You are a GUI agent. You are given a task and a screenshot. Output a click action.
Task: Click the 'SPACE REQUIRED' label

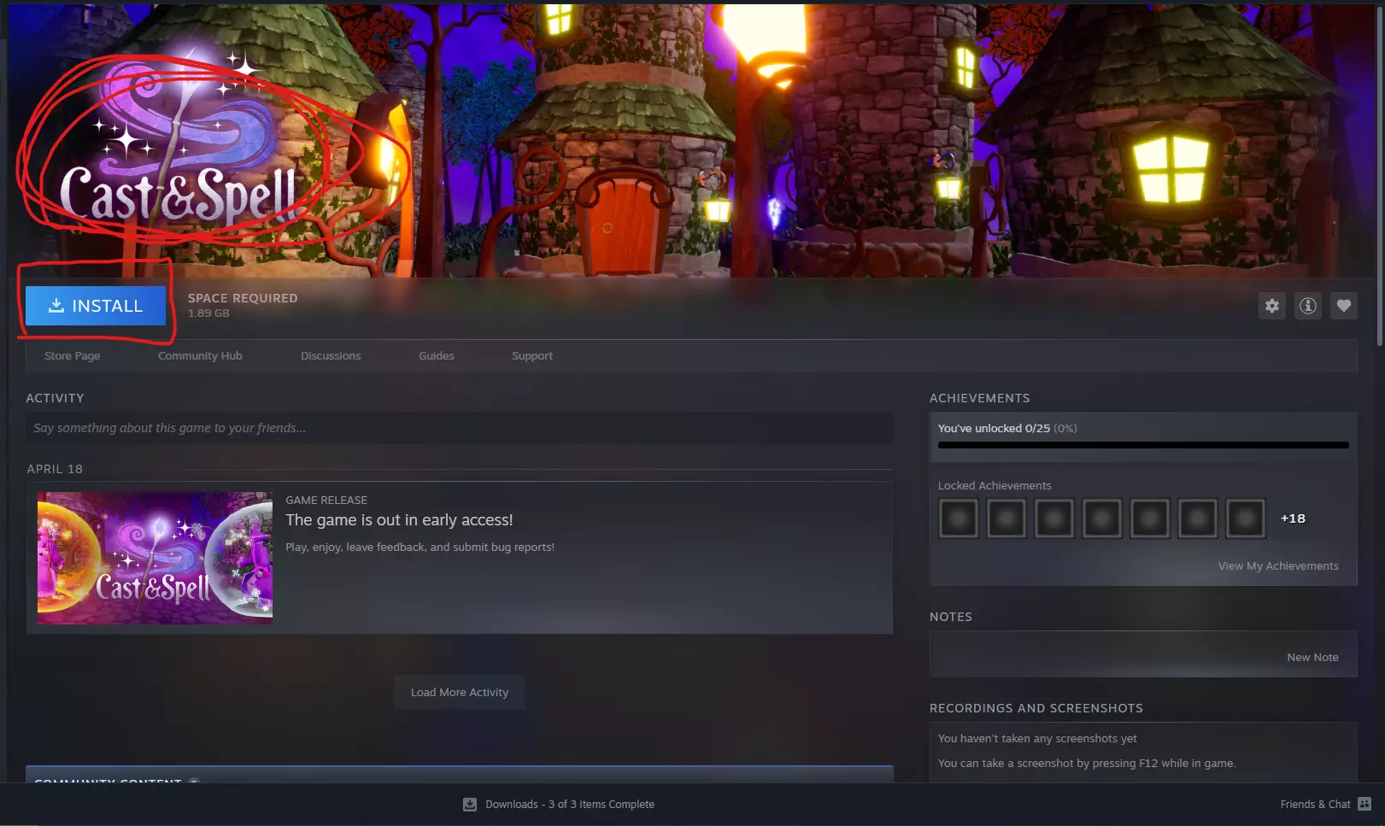point(243,298)
